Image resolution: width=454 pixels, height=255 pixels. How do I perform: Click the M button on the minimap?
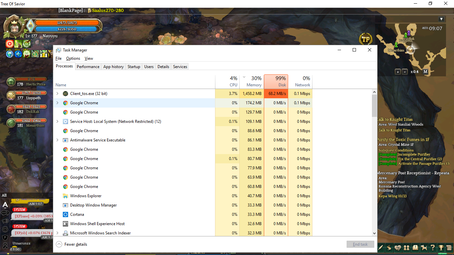(x=425, y=72)
